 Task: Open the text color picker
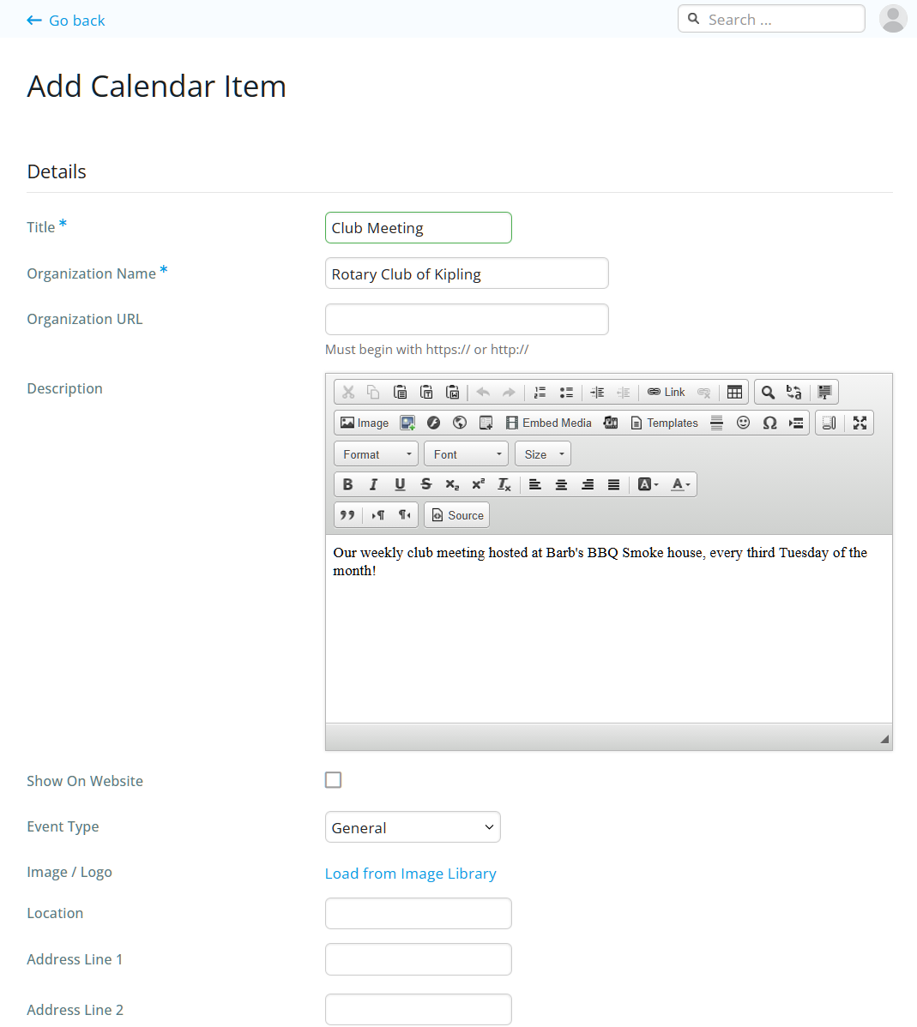click(680, 484)
